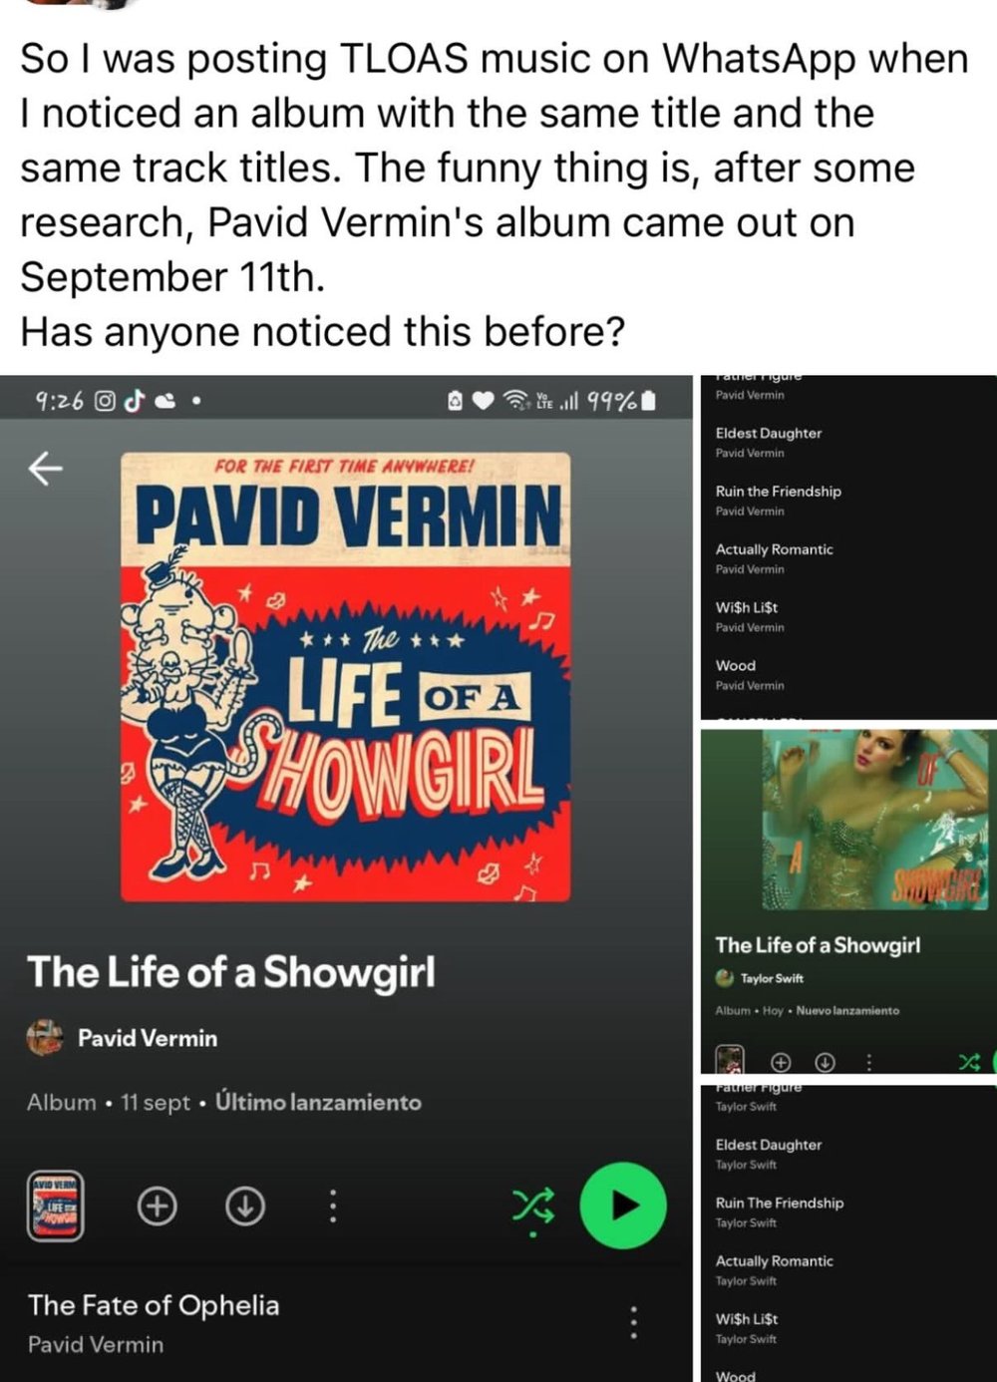
Task: Open Instagram notification in status bar
Action: 105,401
